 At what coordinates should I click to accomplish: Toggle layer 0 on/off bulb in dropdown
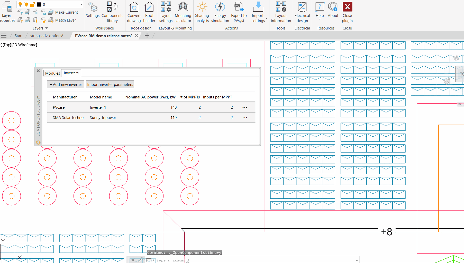[x=20, y=4]
